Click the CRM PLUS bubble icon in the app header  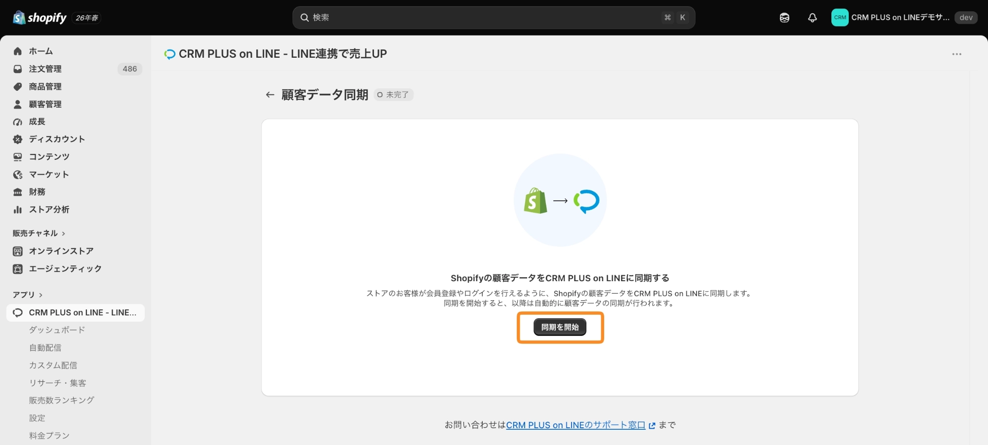(170, 54)
